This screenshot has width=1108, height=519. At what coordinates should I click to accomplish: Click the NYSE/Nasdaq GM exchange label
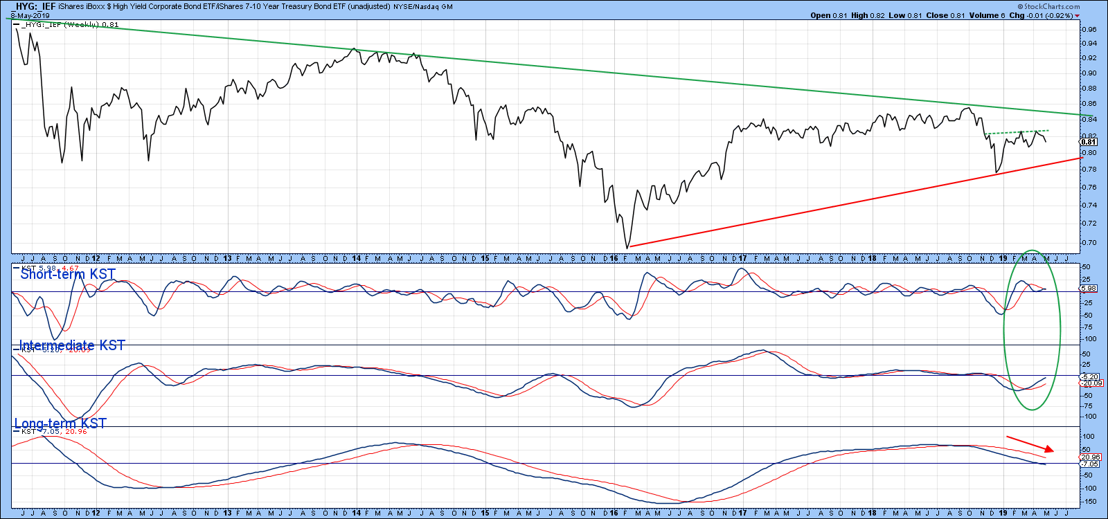coord(423,6)
